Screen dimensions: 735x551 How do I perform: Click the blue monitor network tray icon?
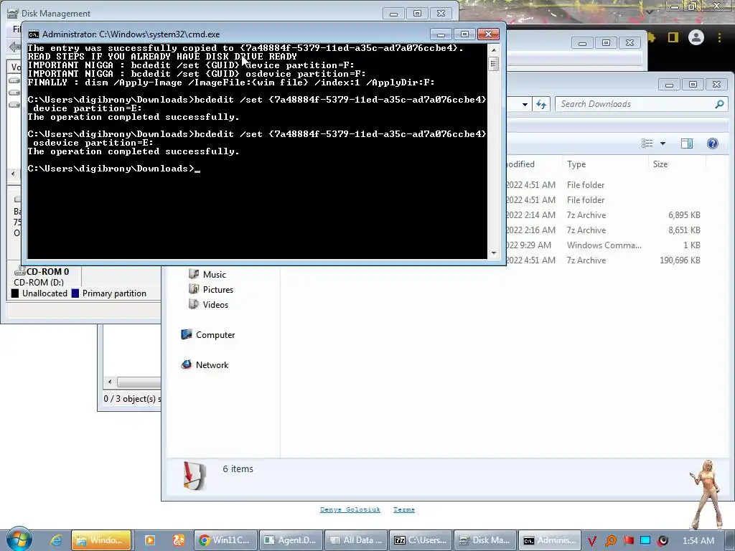[x=645, y=541]
